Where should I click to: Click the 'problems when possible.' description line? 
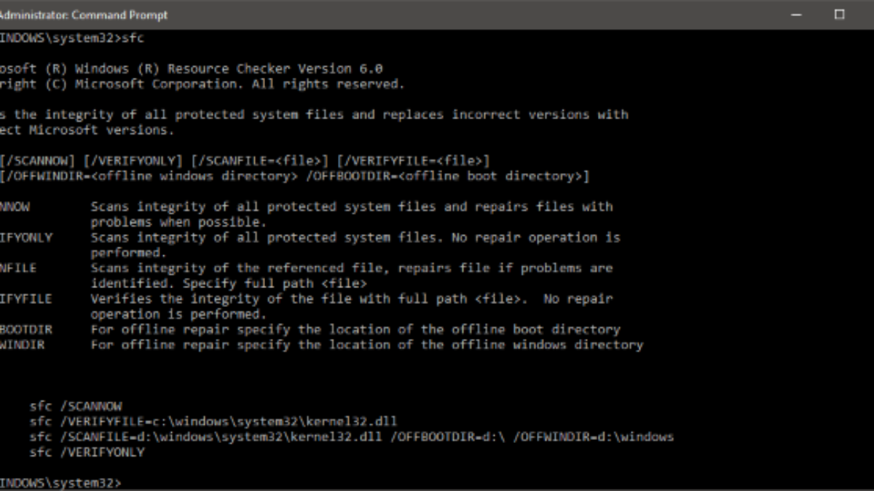point(178,222)
